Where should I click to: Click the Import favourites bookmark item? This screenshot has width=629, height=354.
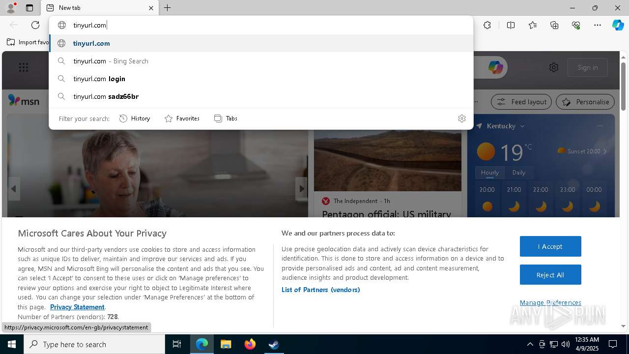[x=28, y=42]
